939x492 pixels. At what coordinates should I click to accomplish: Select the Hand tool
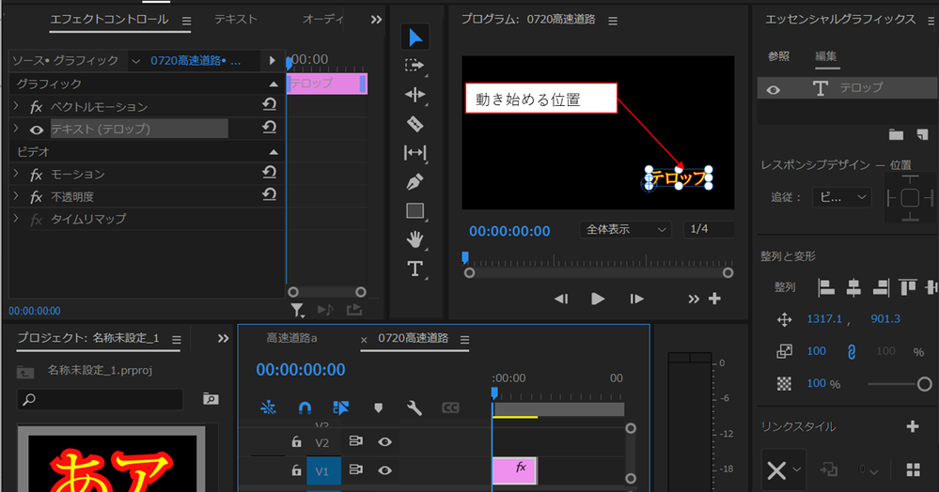click(x=415, y=239)
